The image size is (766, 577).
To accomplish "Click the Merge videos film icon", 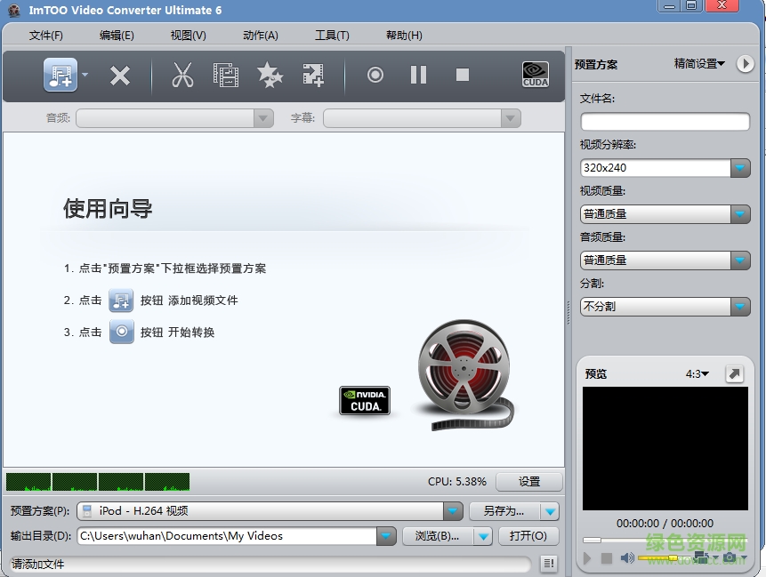I will (x=227, y=75).
